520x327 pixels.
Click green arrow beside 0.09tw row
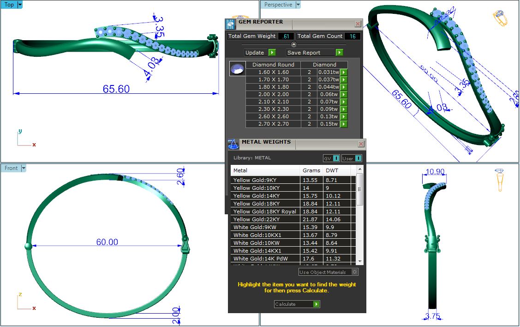tap(344, 109)
